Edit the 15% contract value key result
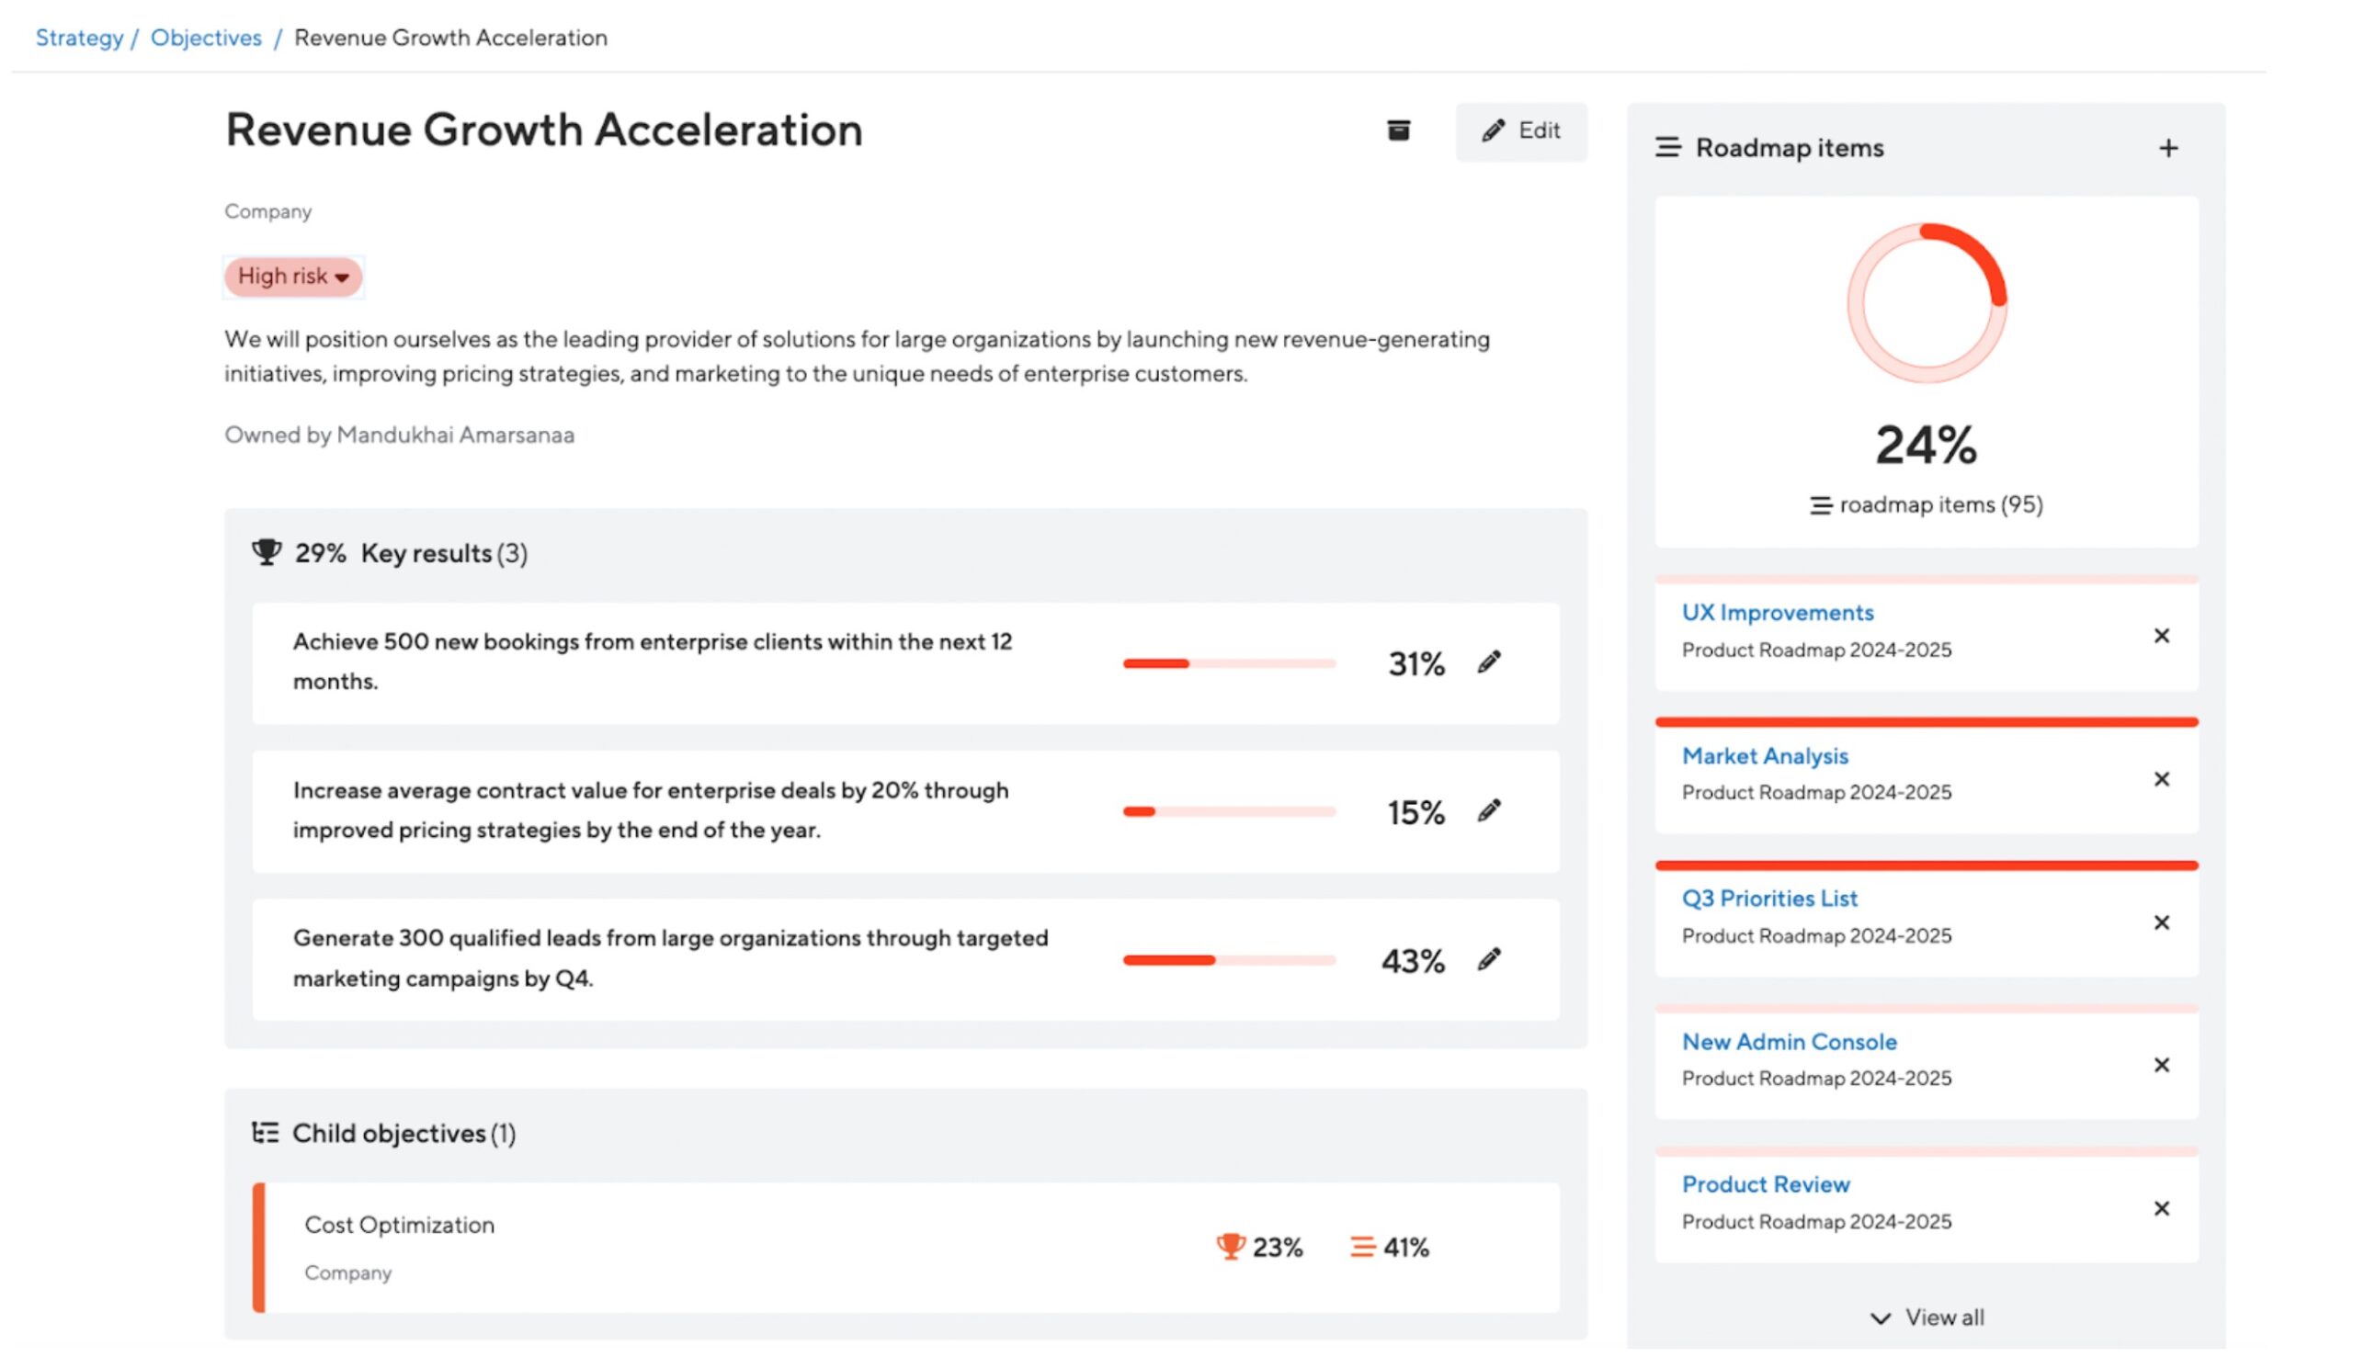The image size is (2353, 1357). pos(1489,811)
